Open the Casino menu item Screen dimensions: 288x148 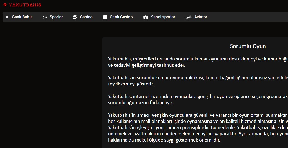(x=86, y=17)
